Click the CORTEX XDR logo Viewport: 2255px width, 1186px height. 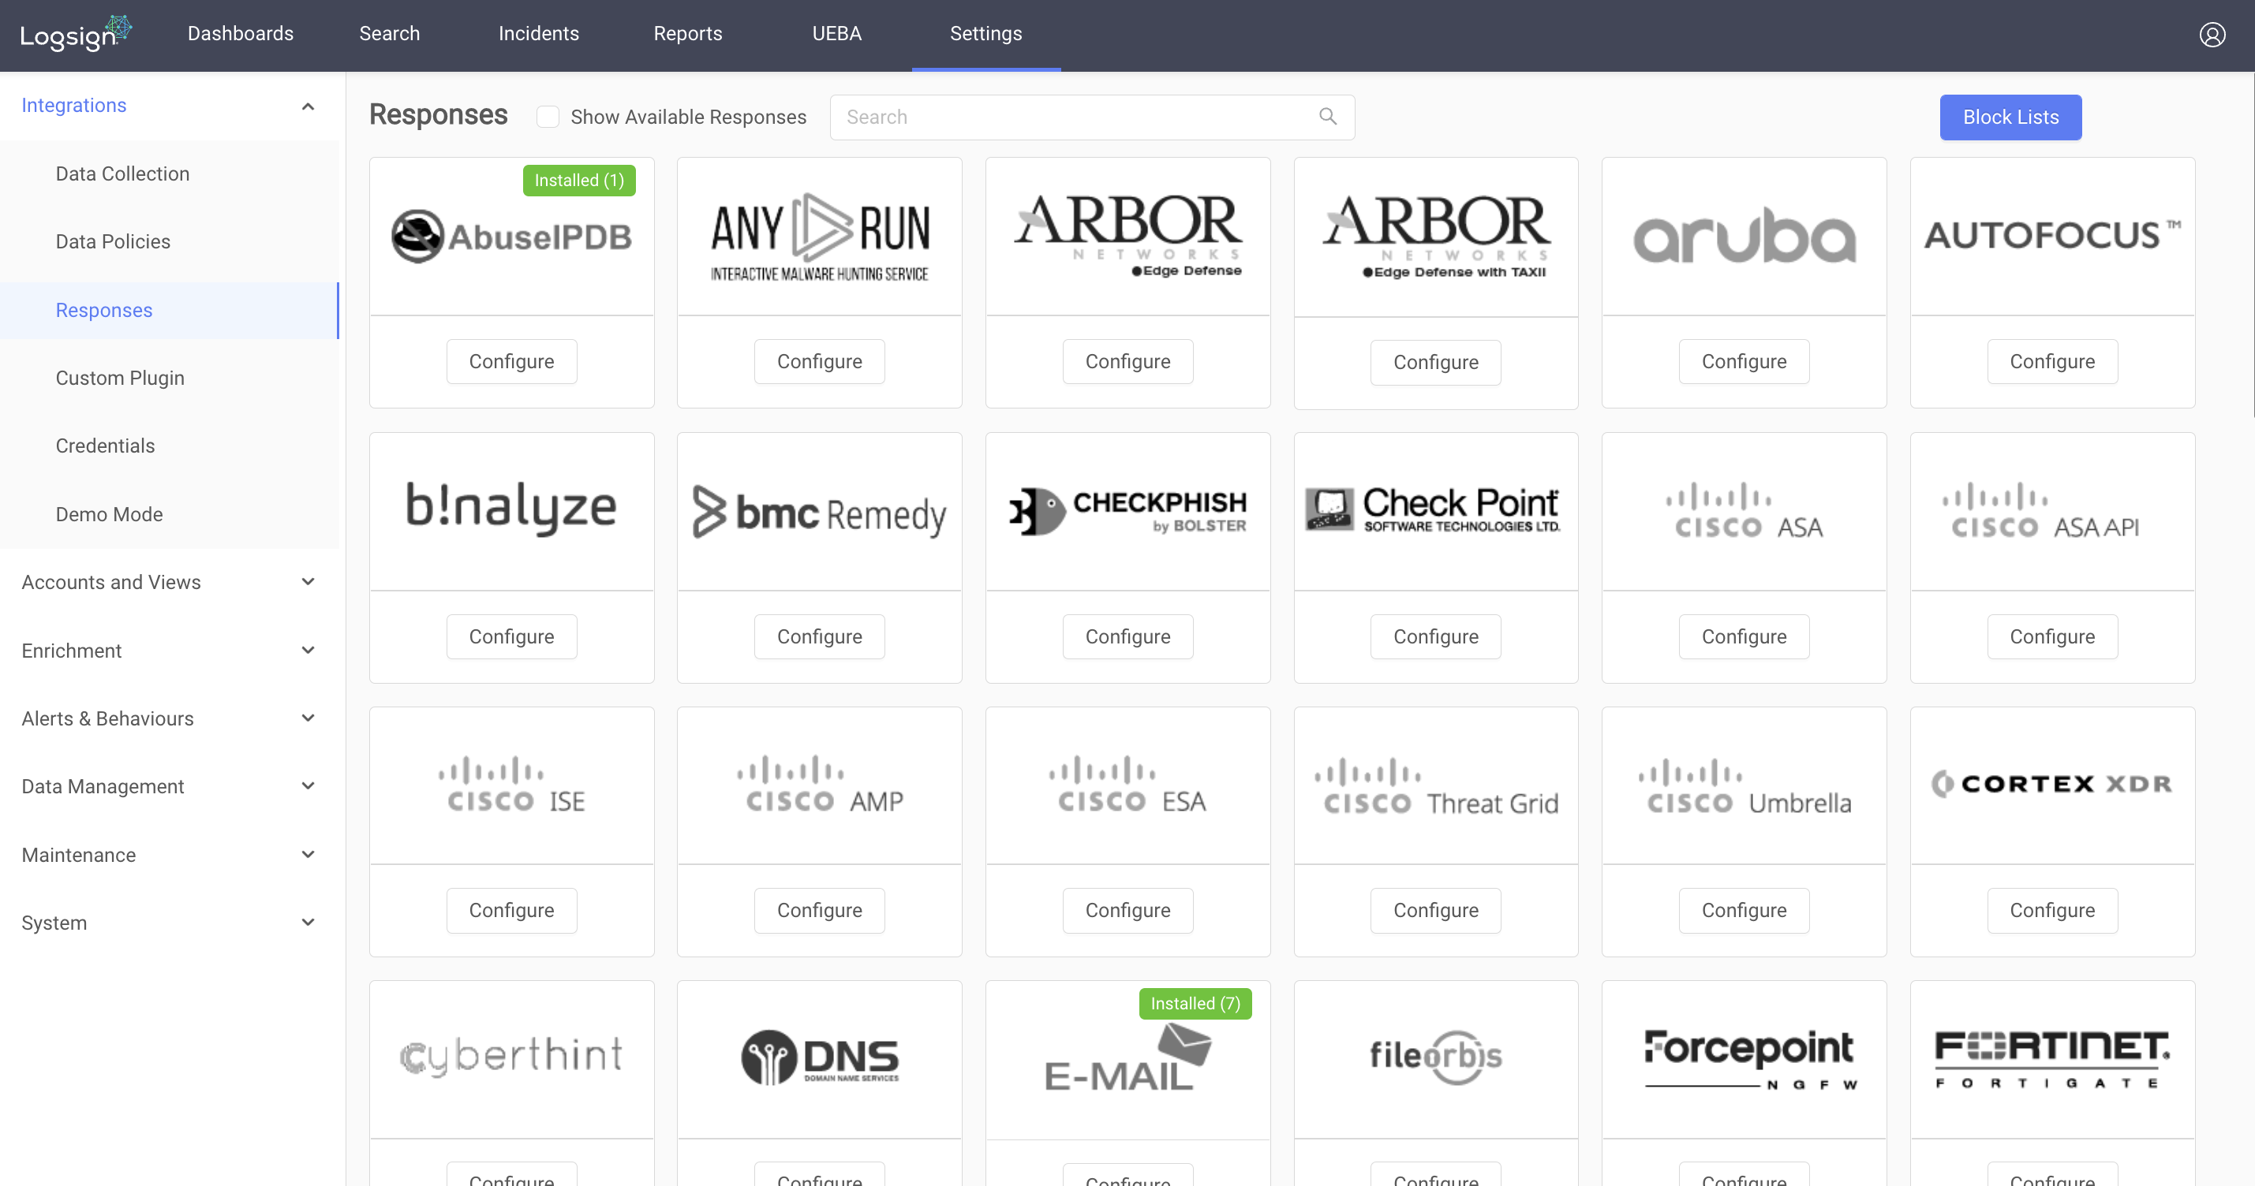tap(2052, 784)
